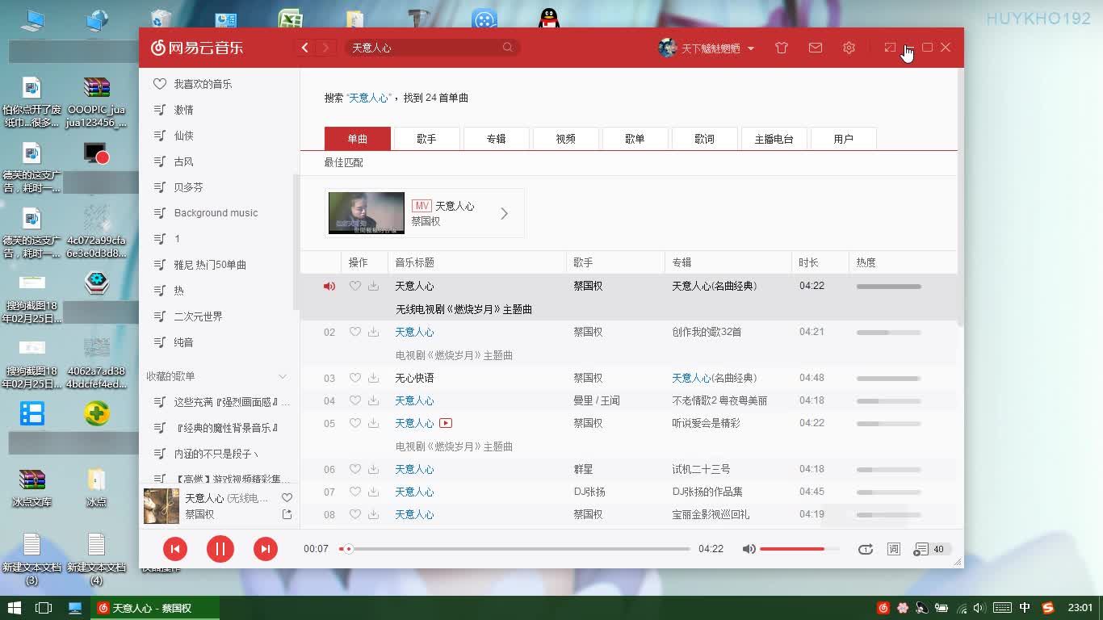Click the search magnifier icon
The height and width of the screenshot is (620, 1103).
pos(508,48)
